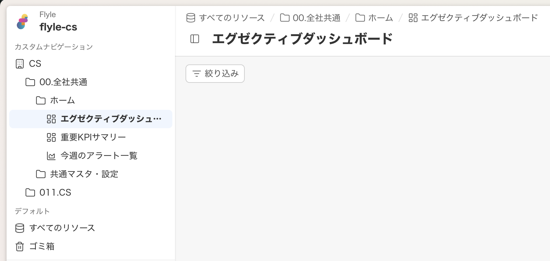
Task: Select エグゼクティブダッシュ… item in sidebar
Action: tap(111, 119)
